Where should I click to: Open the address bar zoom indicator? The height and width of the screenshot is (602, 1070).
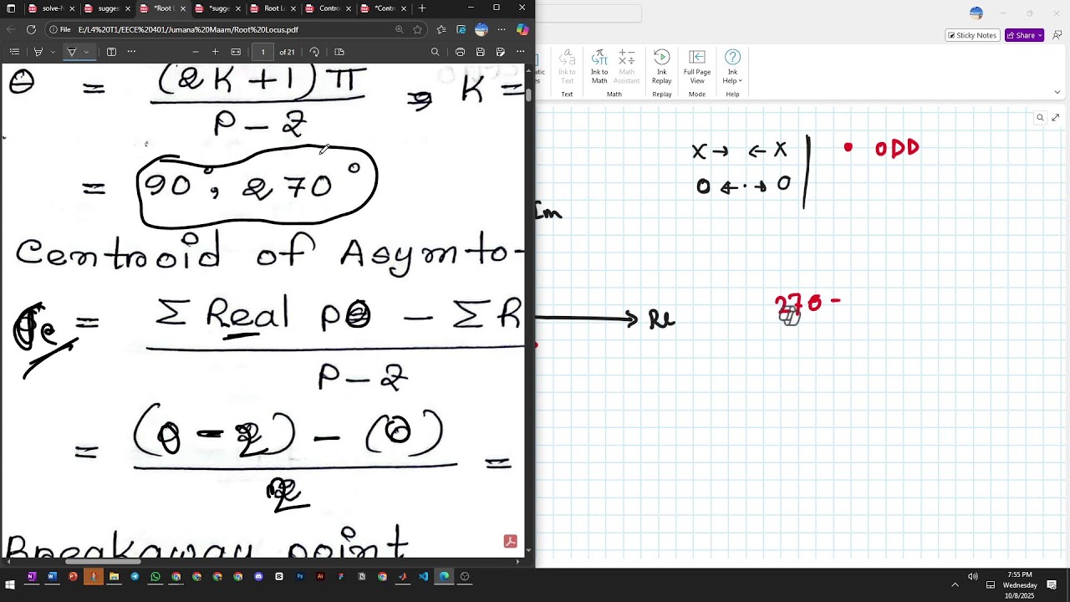coord(399,29)
